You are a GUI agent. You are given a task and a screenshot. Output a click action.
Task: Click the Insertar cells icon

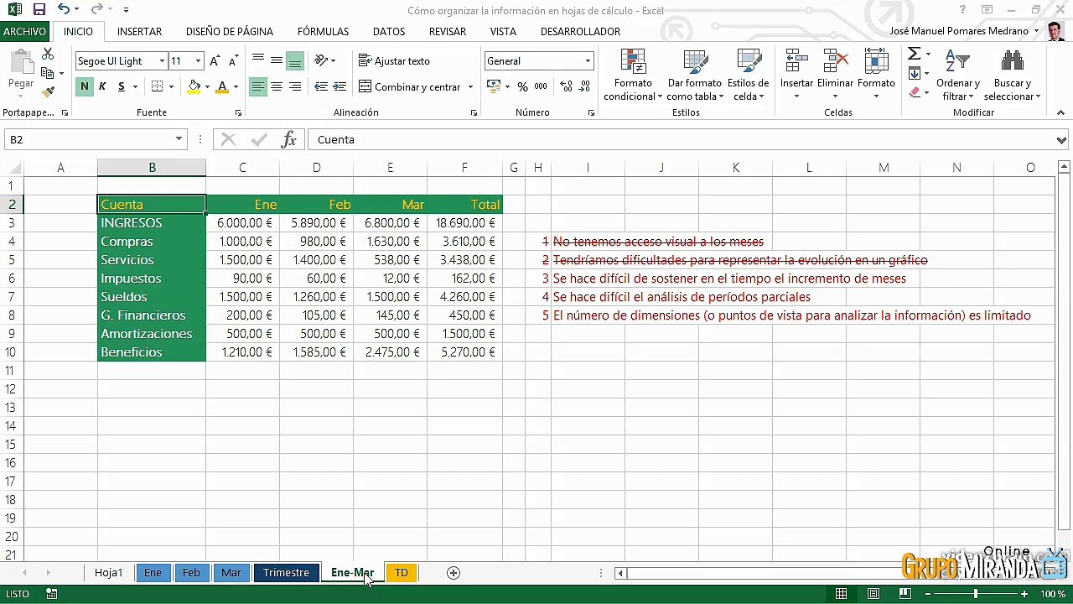point(796,61)
